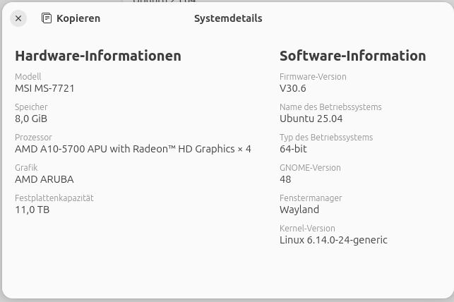Click the Ubuntu 25.04 OS name
454x302 pixels.
coord(311,119)
